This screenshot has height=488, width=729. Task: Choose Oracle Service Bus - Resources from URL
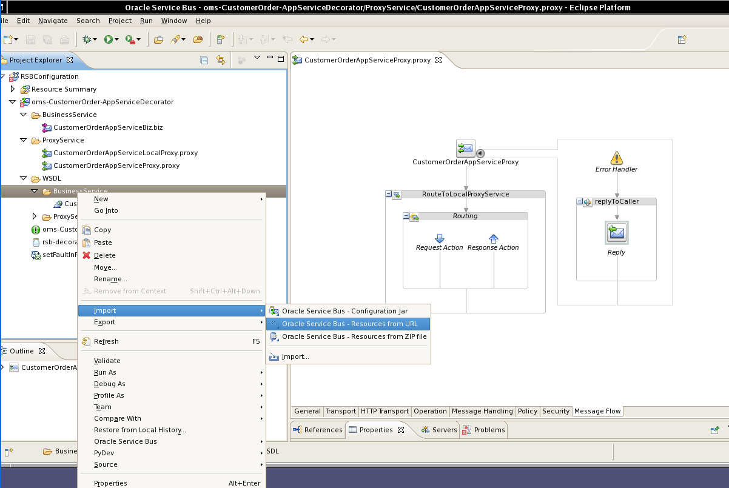pos(349,324)
